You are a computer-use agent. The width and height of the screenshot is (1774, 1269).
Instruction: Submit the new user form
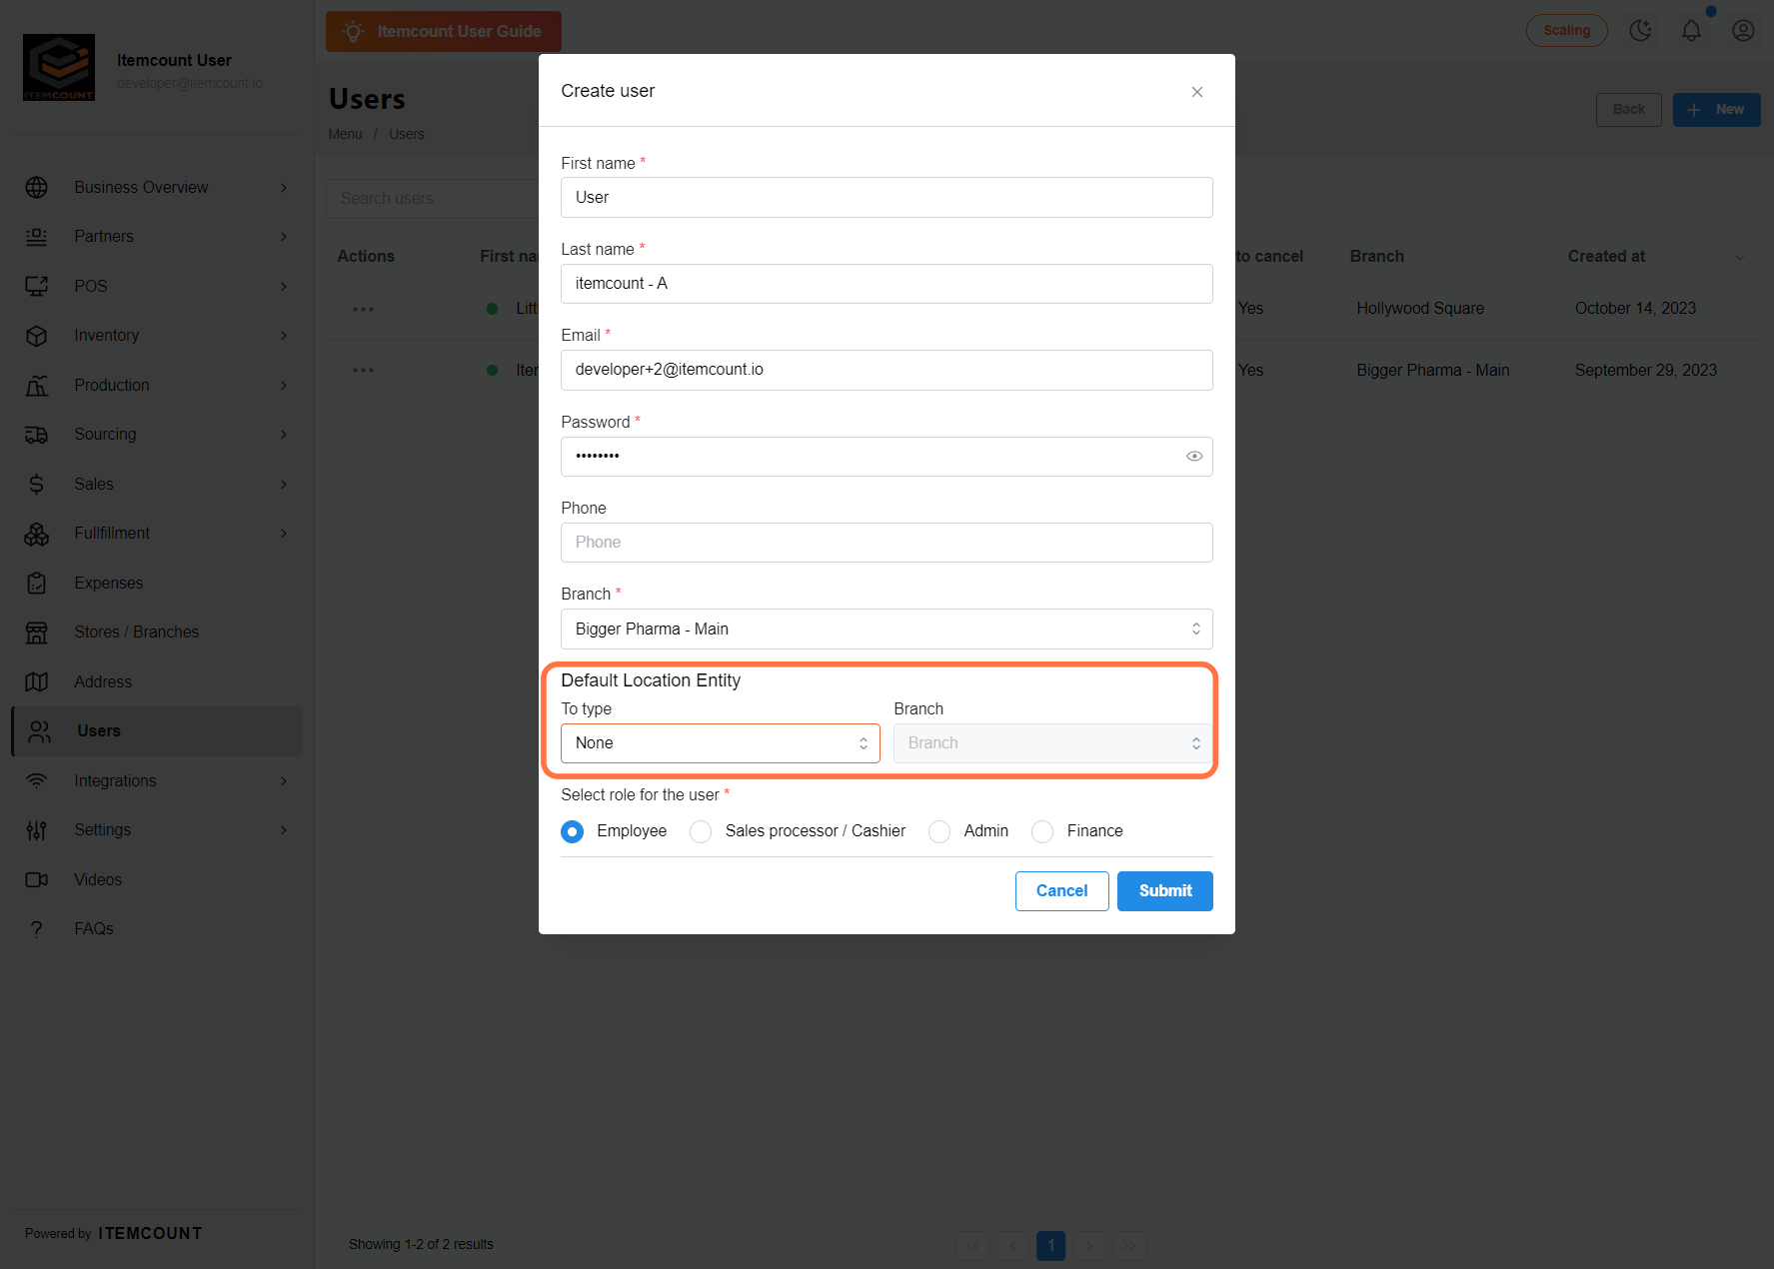1165,891
